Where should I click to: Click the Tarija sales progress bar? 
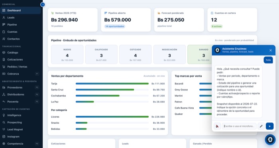112,83
